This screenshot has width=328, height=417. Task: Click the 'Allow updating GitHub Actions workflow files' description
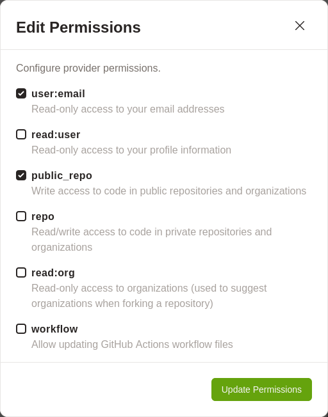click(132, 344)
